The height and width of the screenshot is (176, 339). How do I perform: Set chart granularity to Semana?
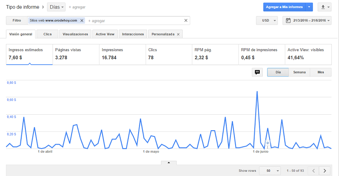(x=300, y=72)
